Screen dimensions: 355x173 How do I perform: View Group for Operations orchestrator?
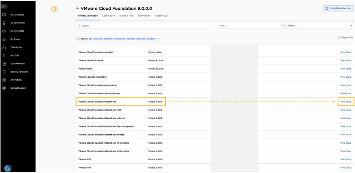(x=346, y=151)
